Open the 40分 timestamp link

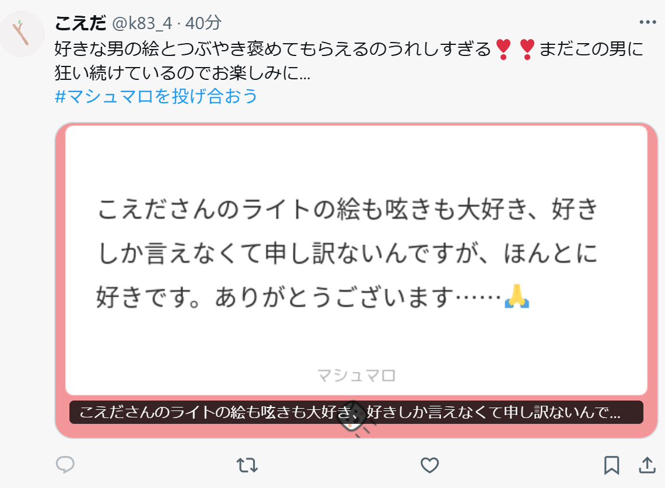(203, 23)
